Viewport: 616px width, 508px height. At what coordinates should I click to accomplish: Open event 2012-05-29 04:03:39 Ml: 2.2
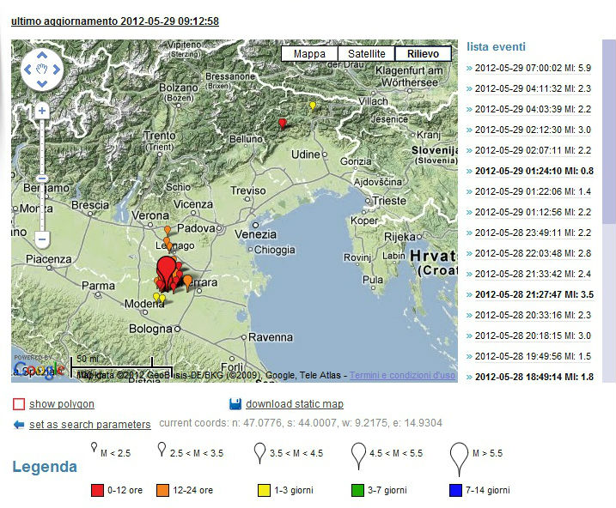pyautogui.click(x=533, y=110)
